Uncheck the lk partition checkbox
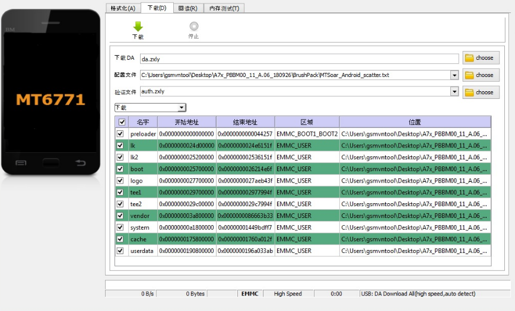This screenshot has width=515, height=311. (x=120, y=145)
